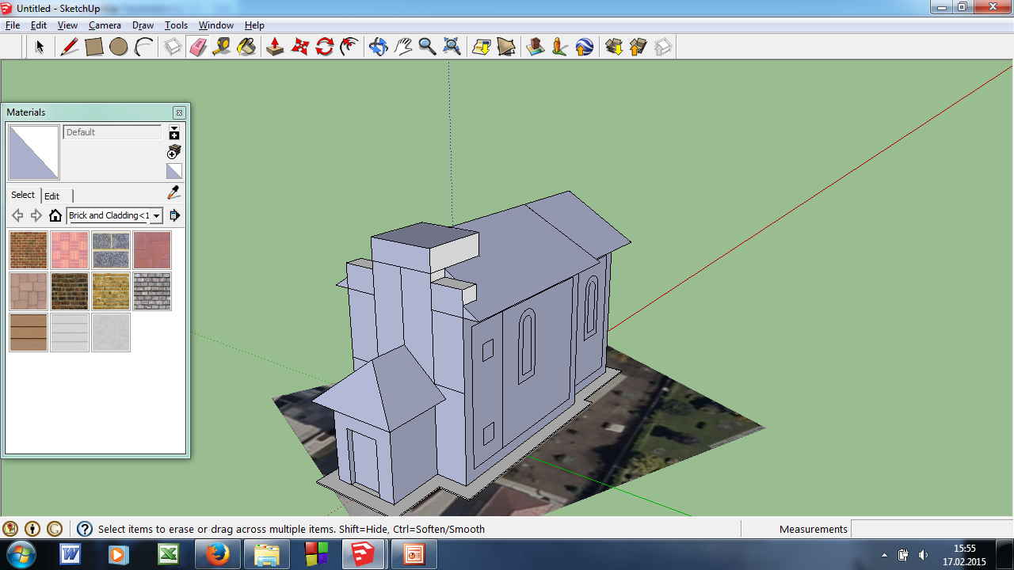Screen dimensions: 1014x570
Task: Pick the Paint Bucket tool
Action: pos(246,47)
